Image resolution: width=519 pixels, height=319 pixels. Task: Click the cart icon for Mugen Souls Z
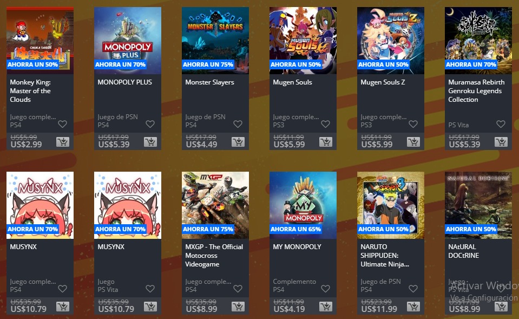pos(413,142)
